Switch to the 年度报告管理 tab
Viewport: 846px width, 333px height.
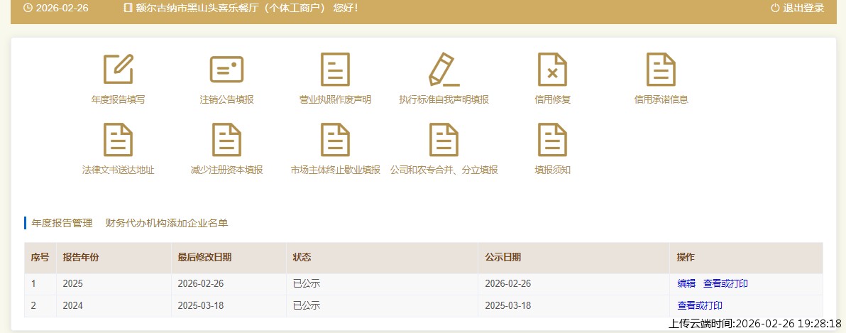[62, 223]
